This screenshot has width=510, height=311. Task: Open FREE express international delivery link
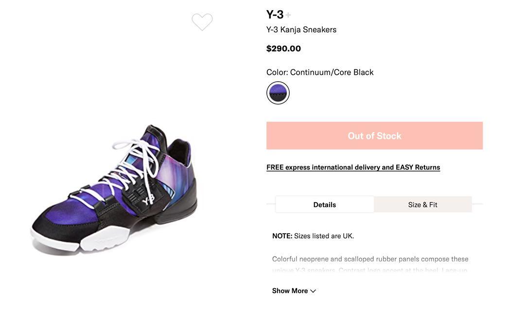[x=353, y=167]
